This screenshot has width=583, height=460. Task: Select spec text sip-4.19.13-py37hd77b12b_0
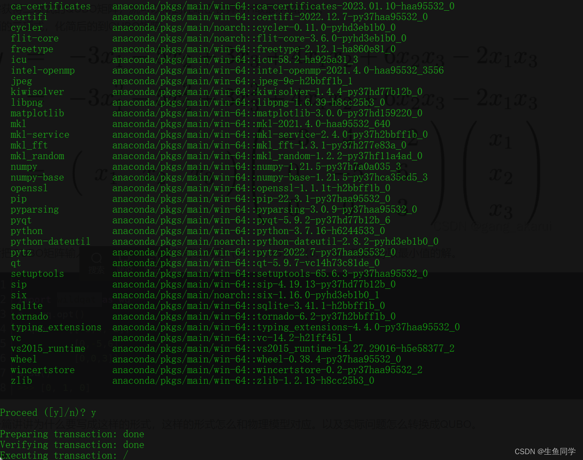point(326,284)
